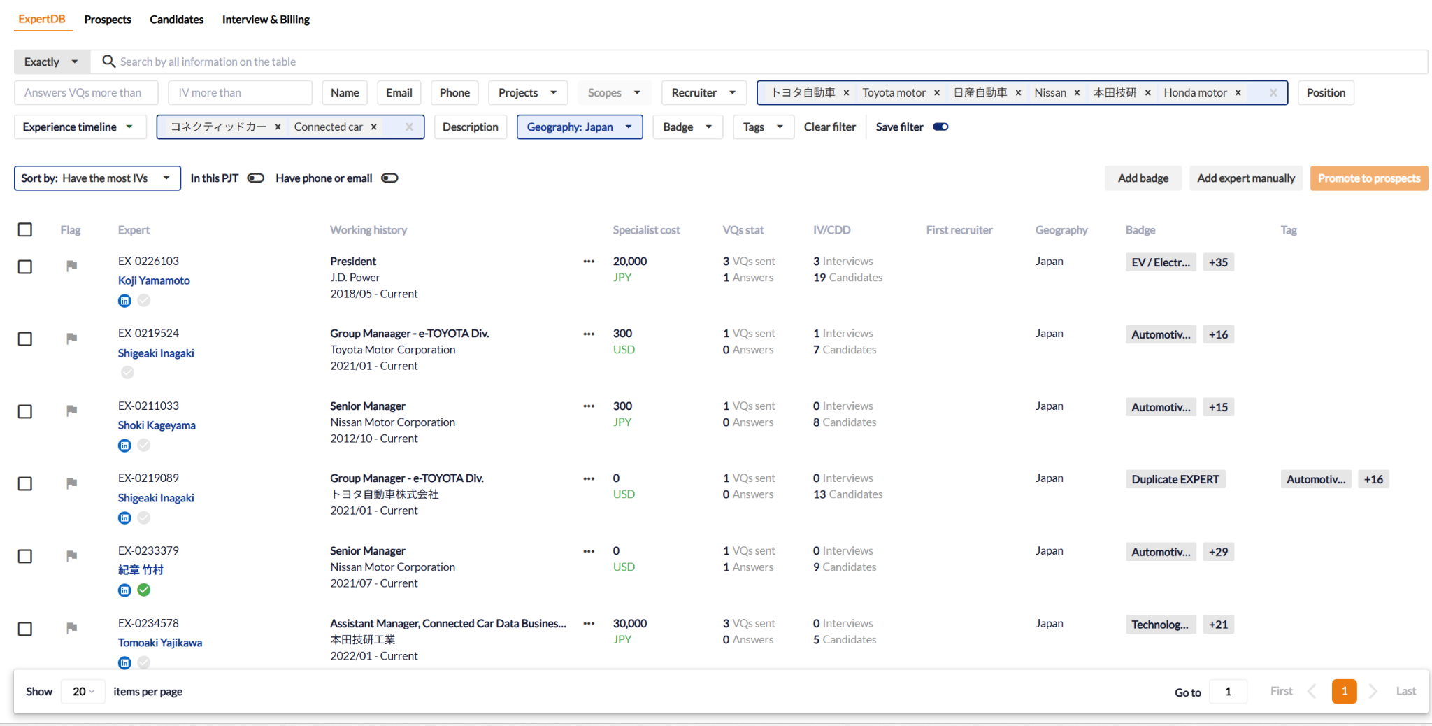Click grey verification check for Koji Yamamoto
Viewport: 1432px width, 726px height.
click(x=144, y=301)
